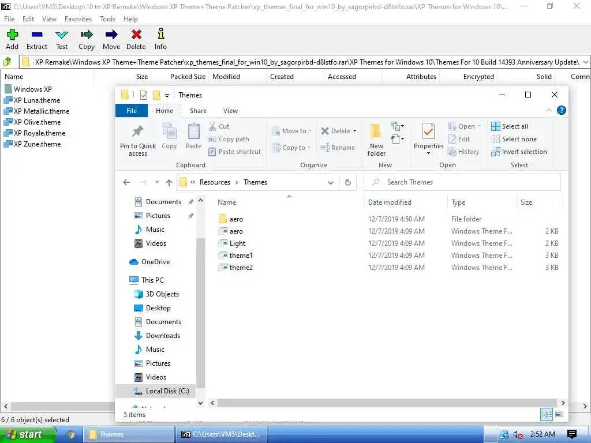Viewport: 591px width, 443px height.
Task: Run Test on the archive in 7-Zip
Action: tap(62, 39)
